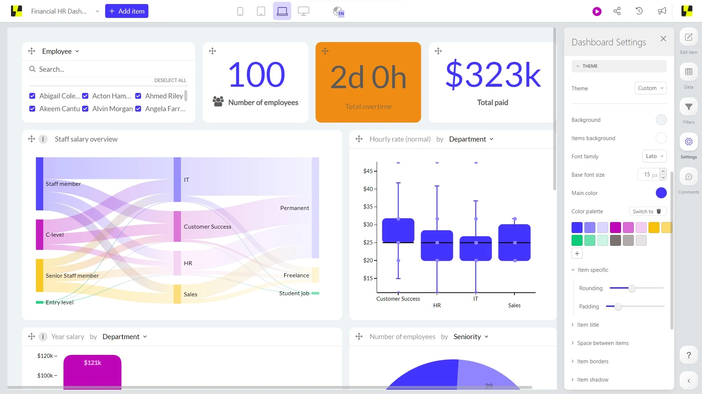
Task: Expand the Item title section
Action: [x=585, y=325]
